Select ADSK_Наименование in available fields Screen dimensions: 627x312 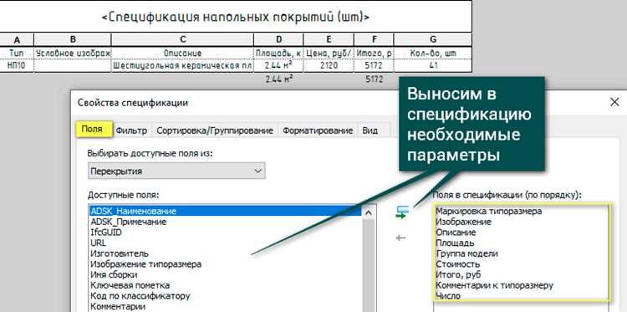pyautogui.click(x=226, y=211)
